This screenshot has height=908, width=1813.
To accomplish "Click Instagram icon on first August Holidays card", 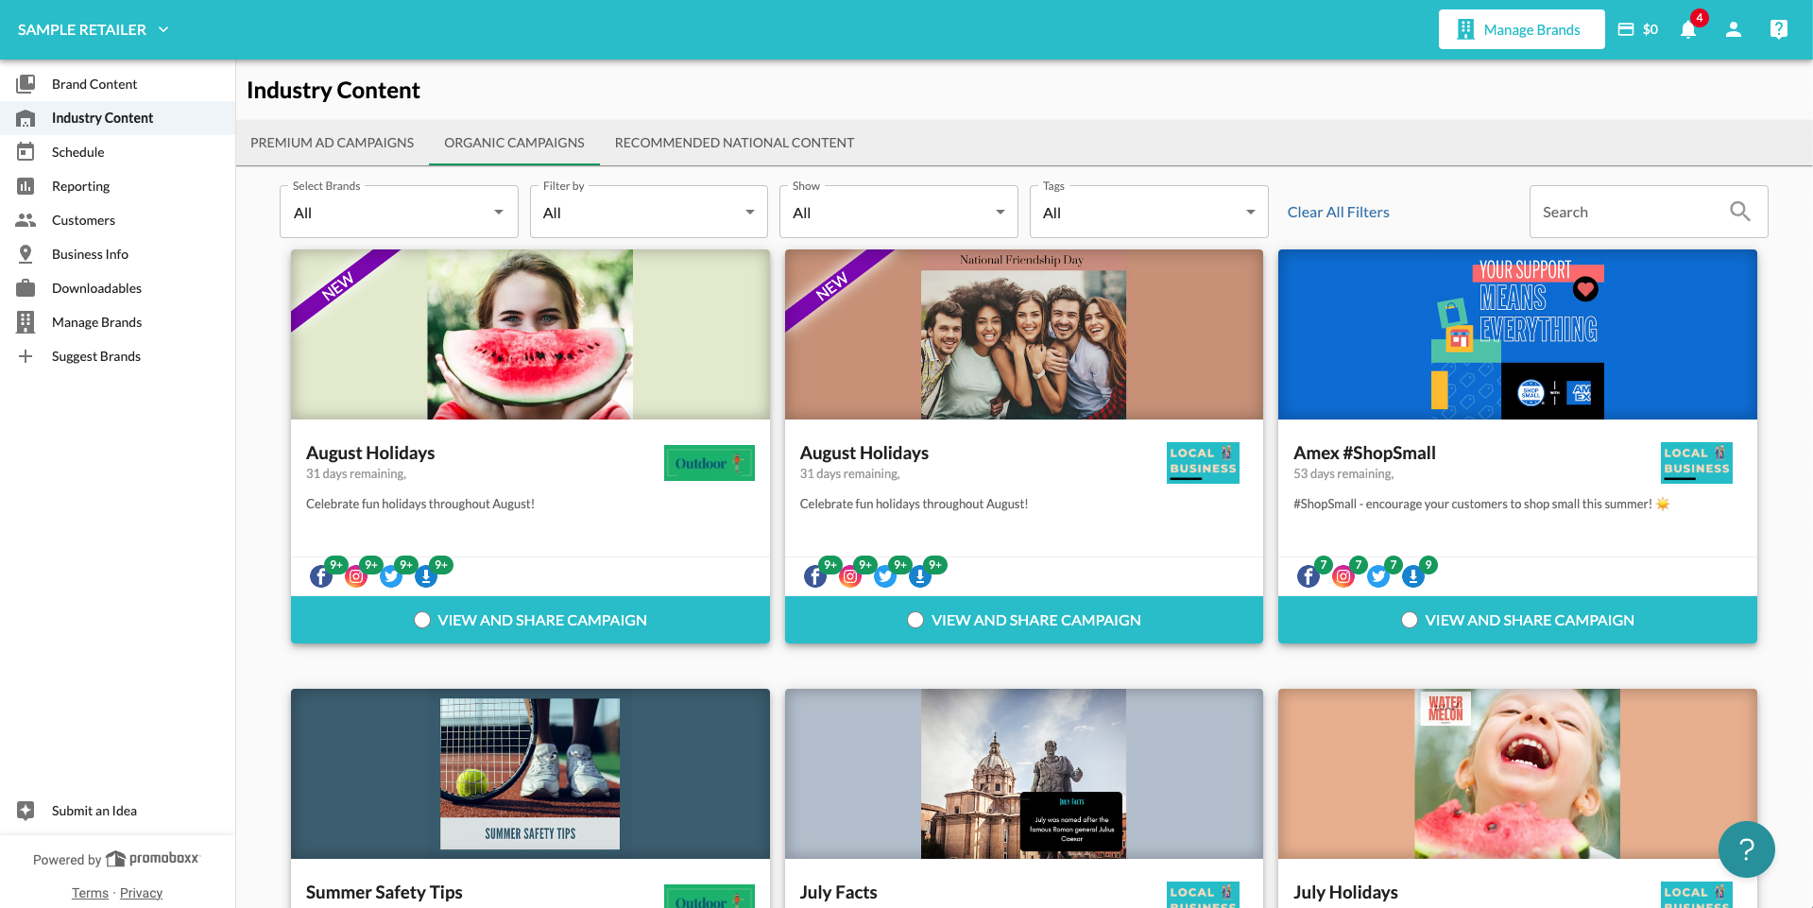I will click(356, 575).
